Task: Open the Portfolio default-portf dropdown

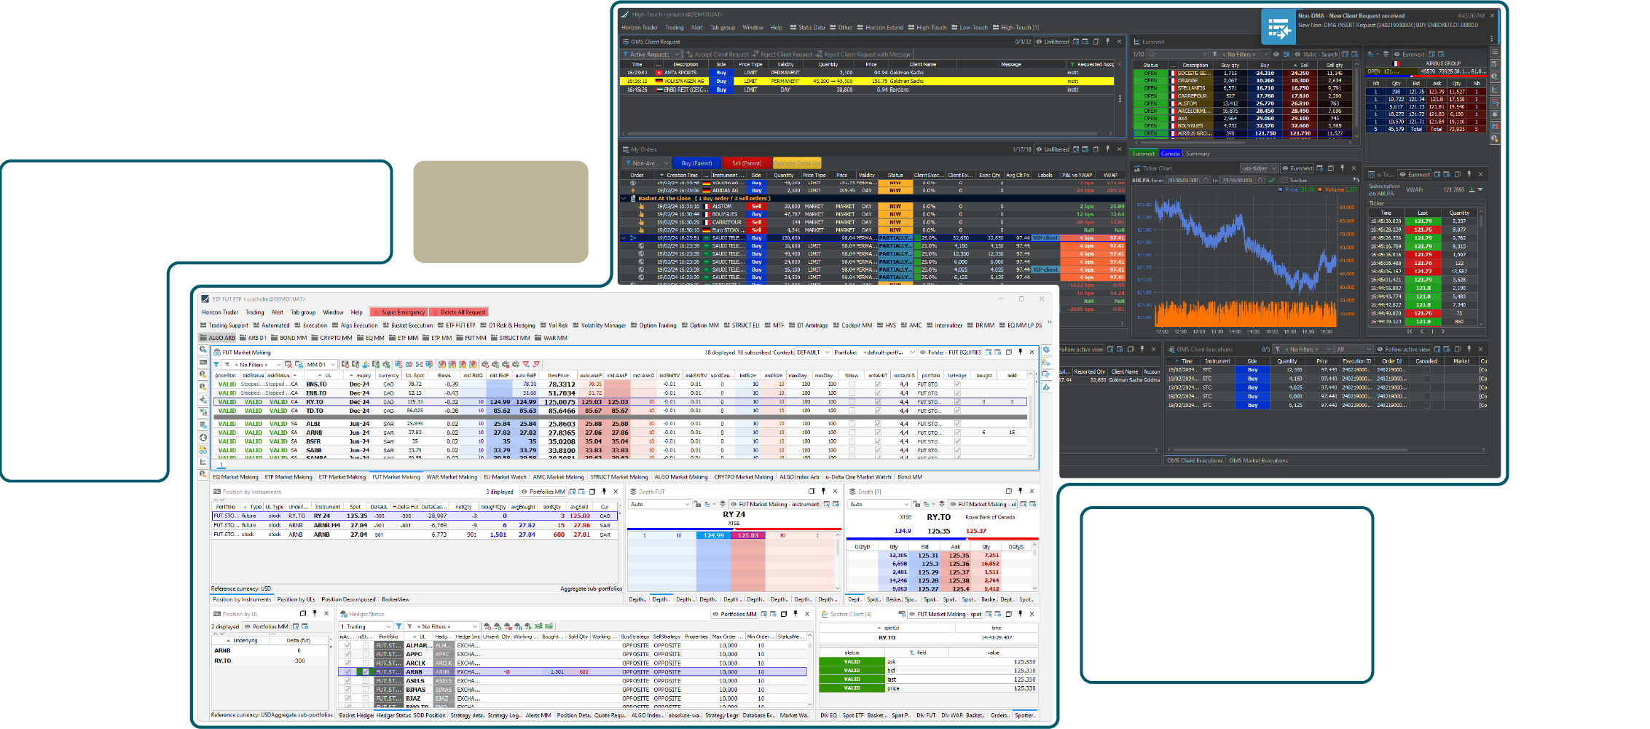Action: [887, 352]
